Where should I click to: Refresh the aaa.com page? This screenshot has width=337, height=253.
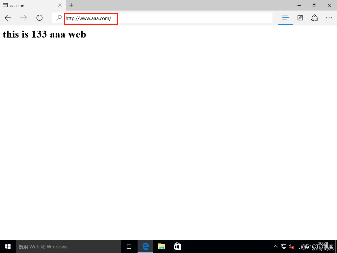pos(39,18)
